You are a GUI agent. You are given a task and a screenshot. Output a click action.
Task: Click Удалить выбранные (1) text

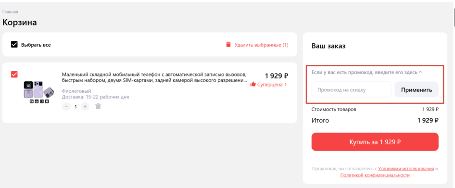click(x=262, y=45)
